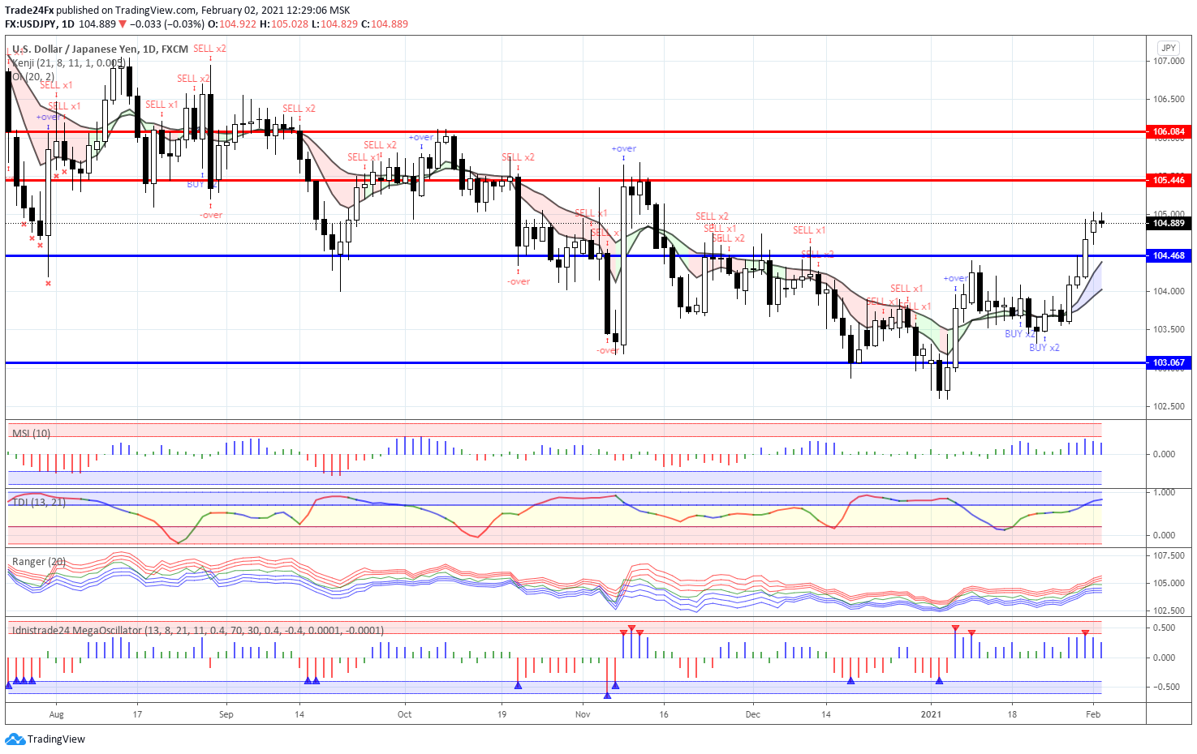The width and height of the screenshot is (1197, 754).
Task: Click the Feb label on time axis
Action: [1093, 714]
